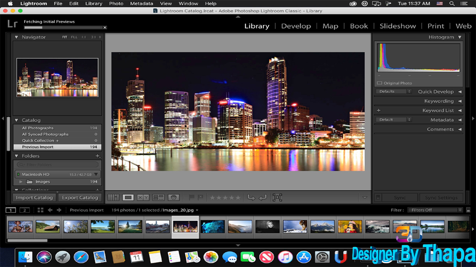Launch Photos app from the Dock
This screenshot has width=476, height=267.
(x=211, y=257)
